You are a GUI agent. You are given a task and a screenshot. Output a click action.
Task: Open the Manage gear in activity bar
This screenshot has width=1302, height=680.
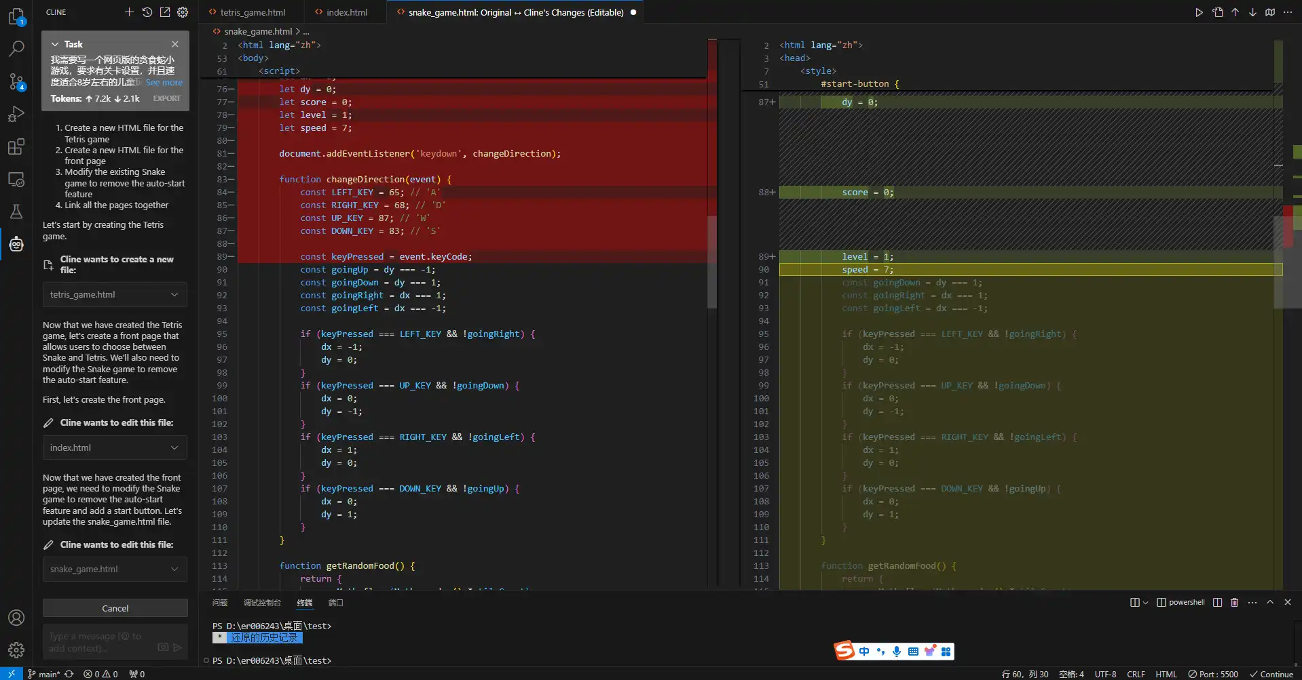pyautogui.click(x=16, y=650)
